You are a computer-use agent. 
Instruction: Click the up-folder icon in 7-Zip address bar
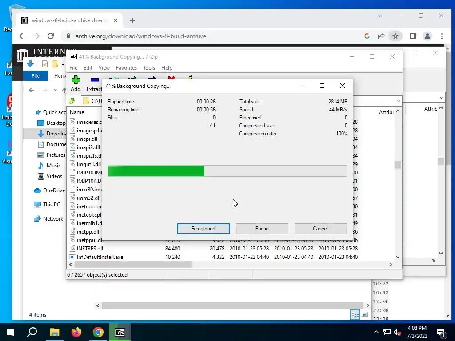pyautogui.click(x=72, y=101)
